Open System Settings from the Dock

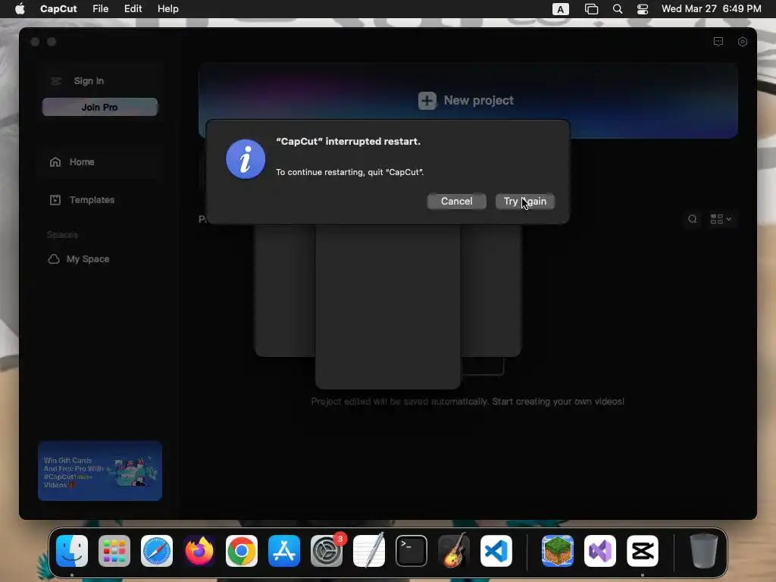(327, 551)
